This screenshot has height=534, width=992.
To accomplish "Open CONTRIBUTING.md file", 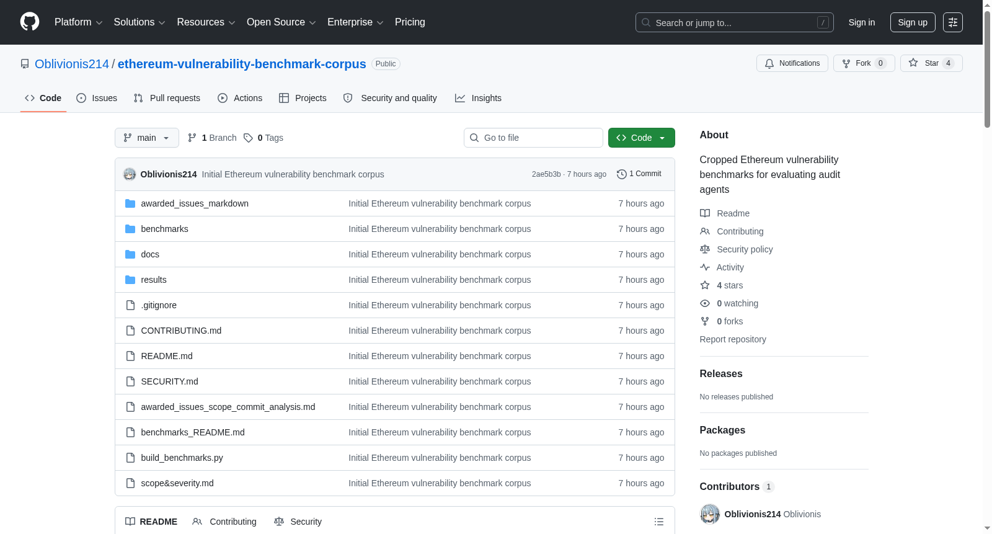I will (181, 331).
